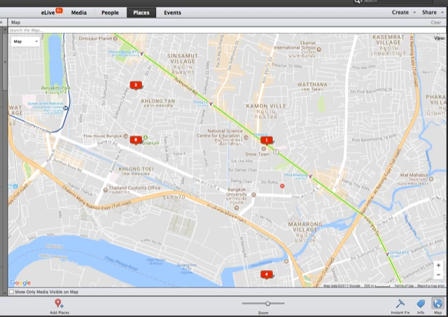Viewport: 448px width, 317px height.
Task: Click the red media pin labeled 4
Action: [267, 274]
